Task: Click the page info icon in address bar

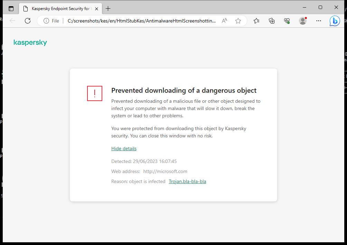Action: pyautogui.click(x=46, y=20)
